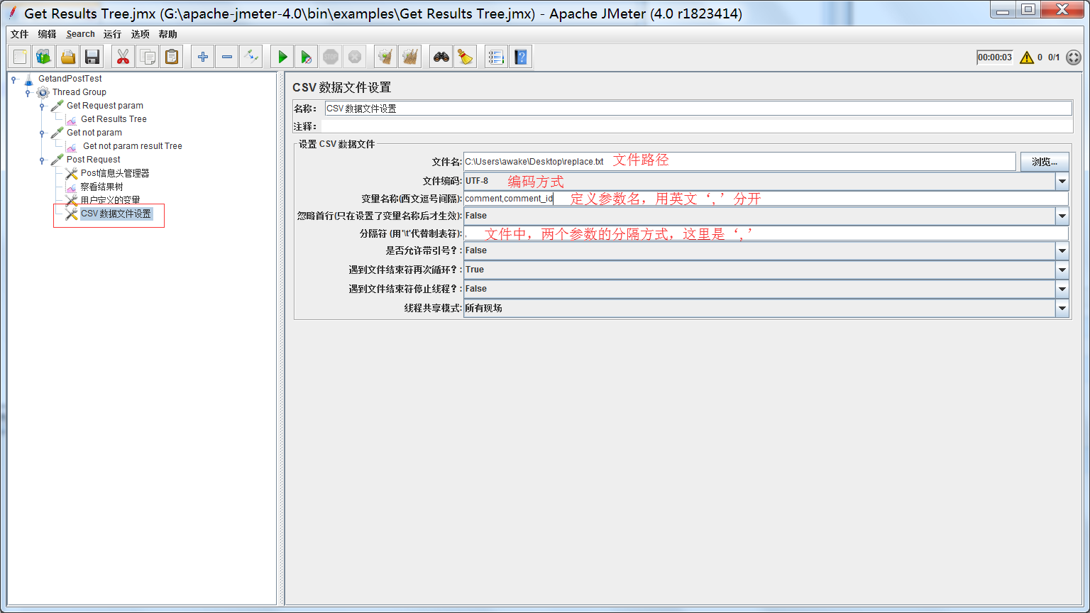
Task: Save the test plan with disk icon
Action: coord(92,57)
